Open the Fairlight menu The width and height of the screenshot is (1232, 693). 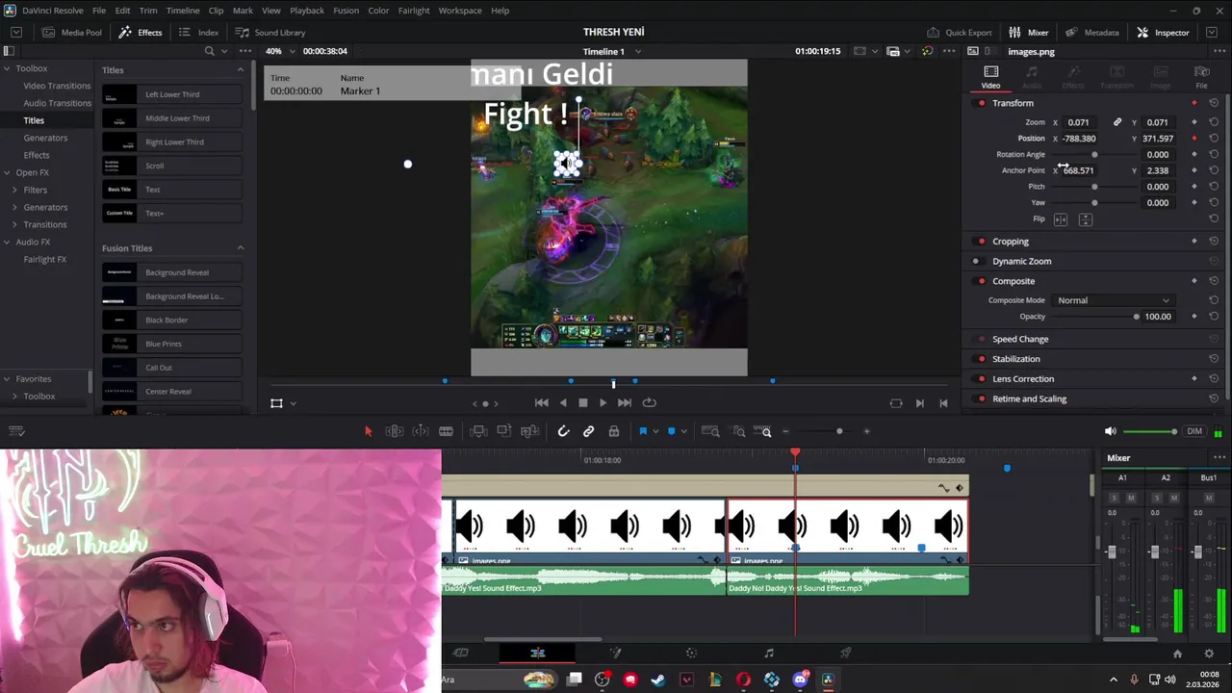coord(414,11)
